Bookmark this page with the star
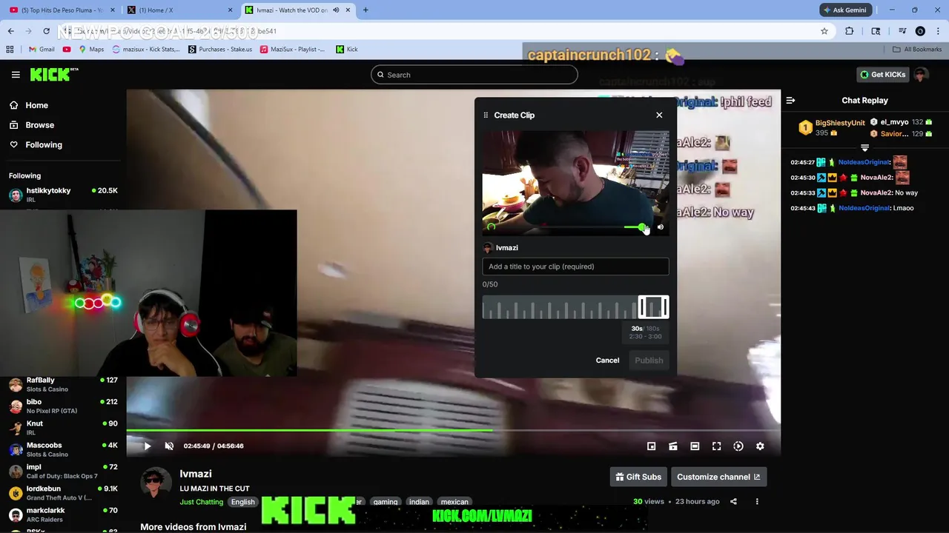This screenshot has height=533, width=949. click(x=824, y=31)
